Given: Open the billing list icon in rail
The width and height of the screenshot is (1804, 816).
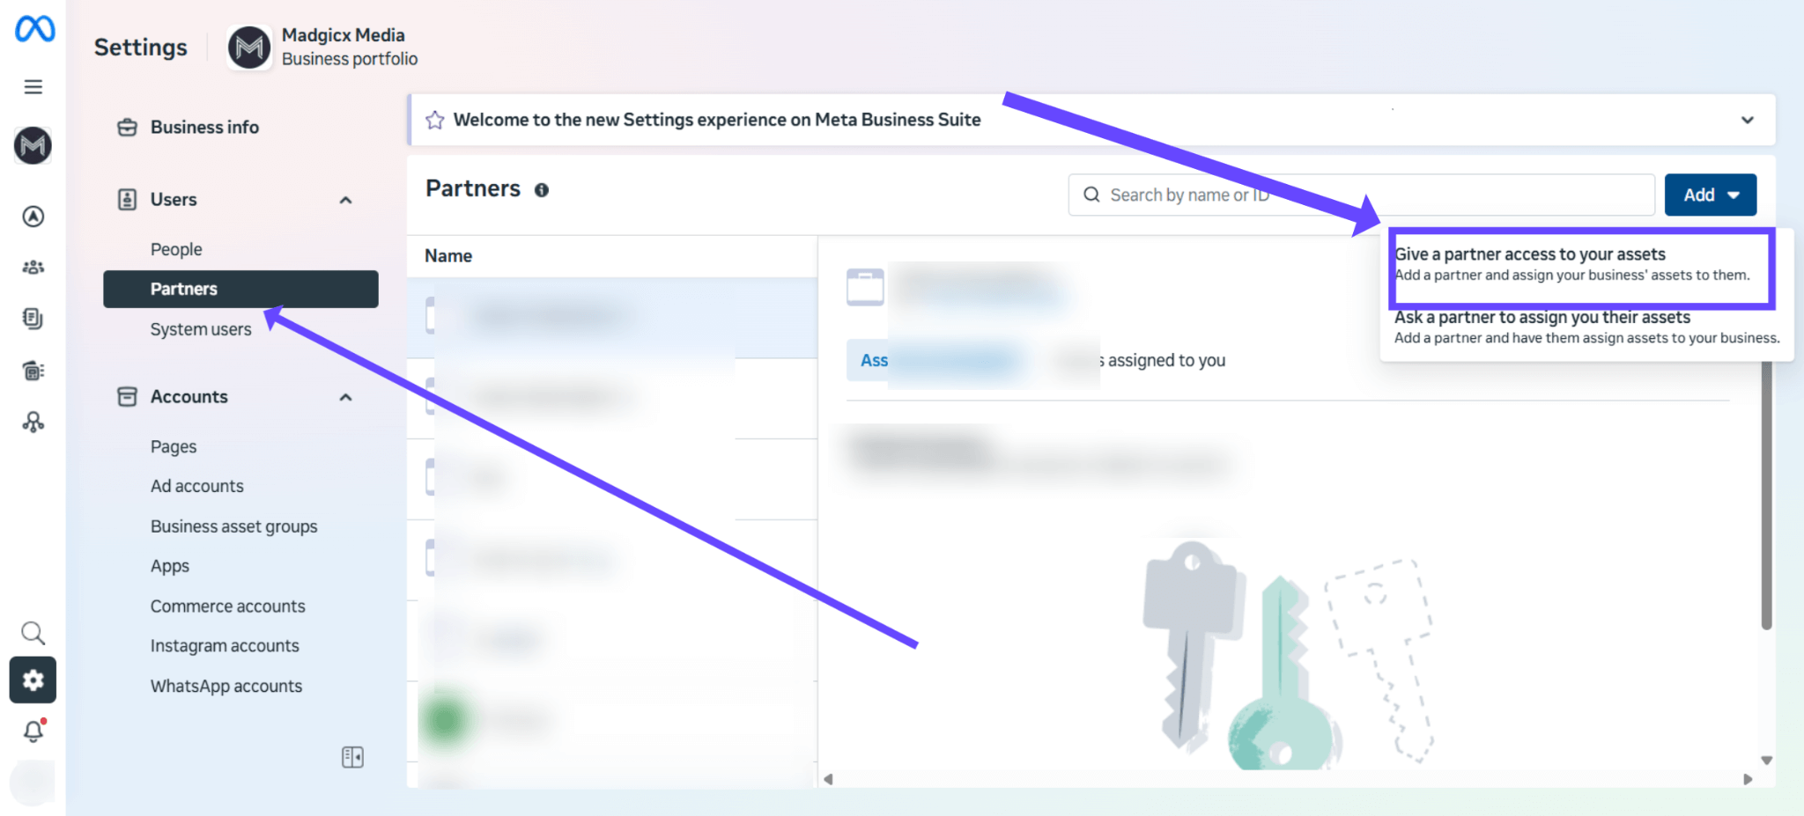Looking at the screenshot, I should click(33, 371).
